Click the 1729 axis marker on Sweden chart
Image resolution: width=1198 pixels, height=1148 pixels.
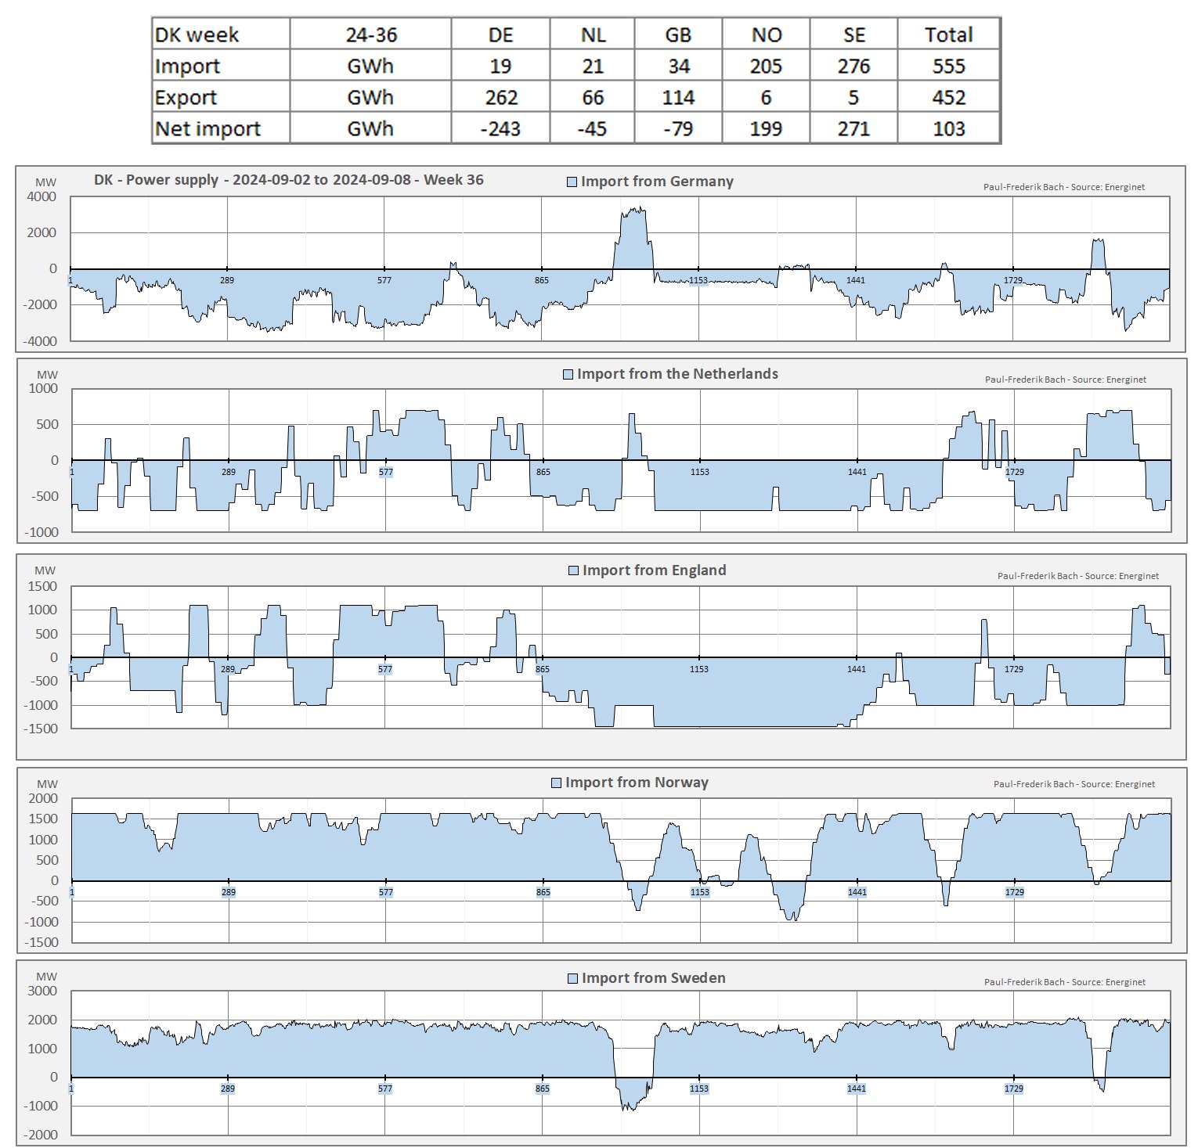point(1014,1089)
